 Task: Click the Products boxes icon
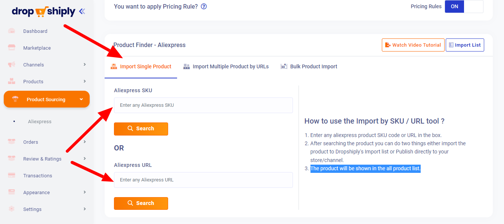pos(12,81)
